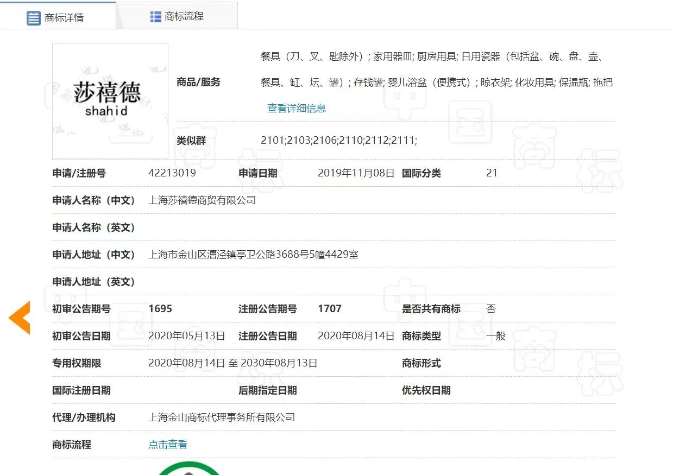Image resolution: width=673 pixels, height=475 pixels.
Task: Click the 初审公告期号 label
Action: (x=81, y=309)
